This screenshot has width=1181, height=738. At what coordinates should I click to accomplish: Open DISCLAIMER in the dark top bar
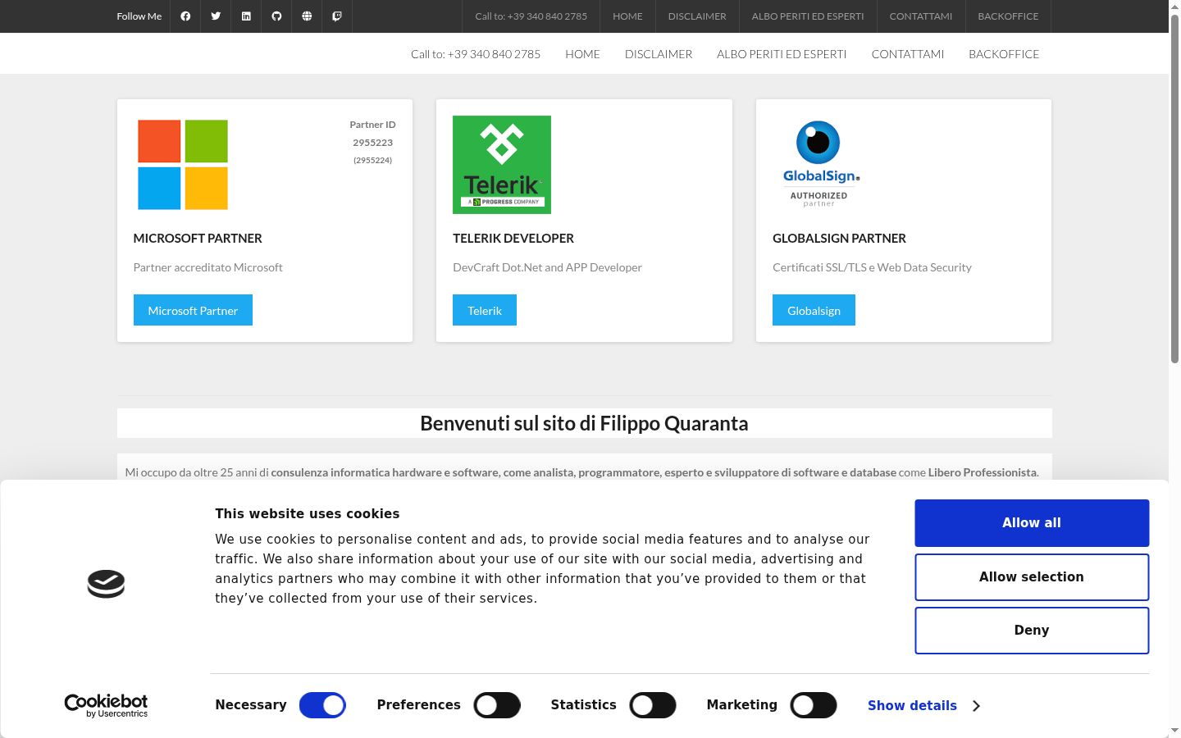tap(697, 16)
